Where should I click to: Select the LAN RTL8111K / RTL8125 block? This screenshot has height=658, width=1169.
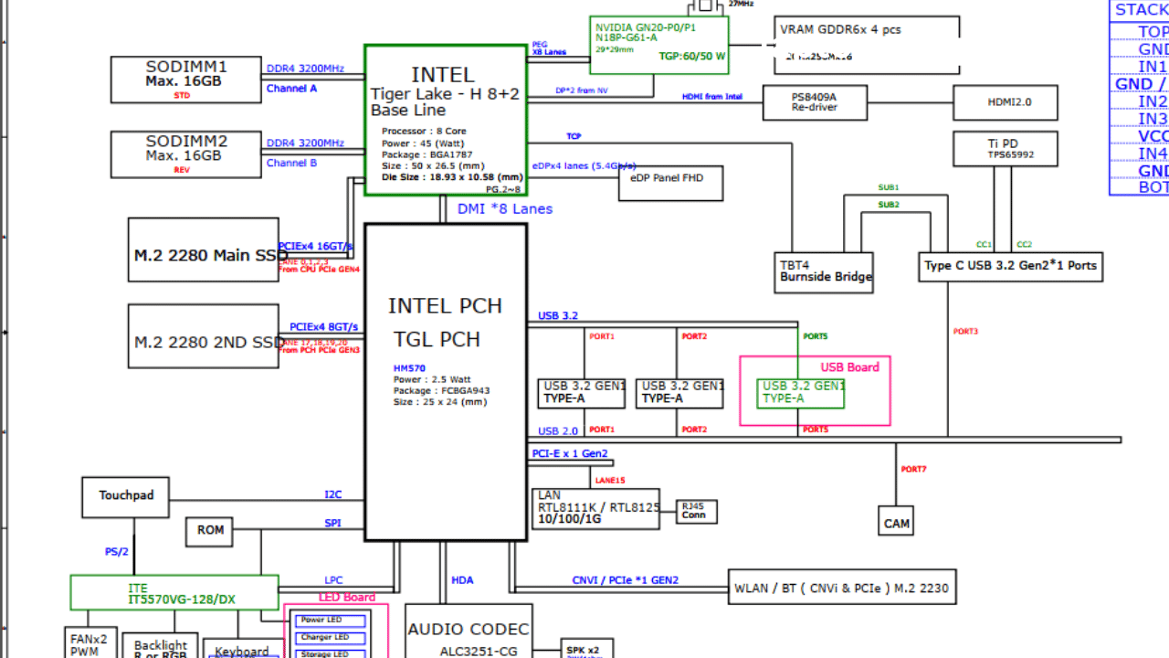click(595, 508)
